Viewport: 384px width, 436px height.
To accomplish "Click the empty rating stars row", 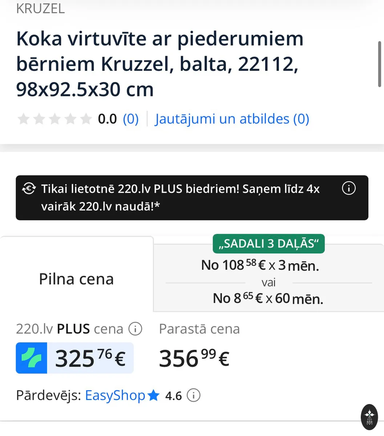I will (54, 119).
